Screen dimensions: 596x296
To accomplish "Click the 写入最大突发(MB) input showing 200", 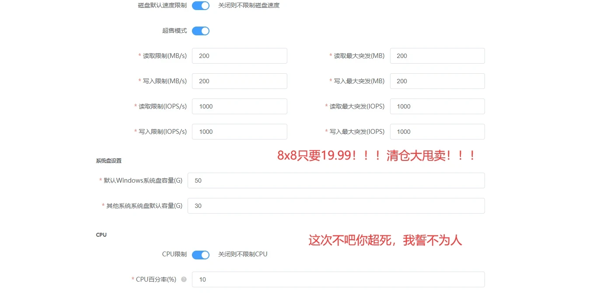I will [437, 81].
